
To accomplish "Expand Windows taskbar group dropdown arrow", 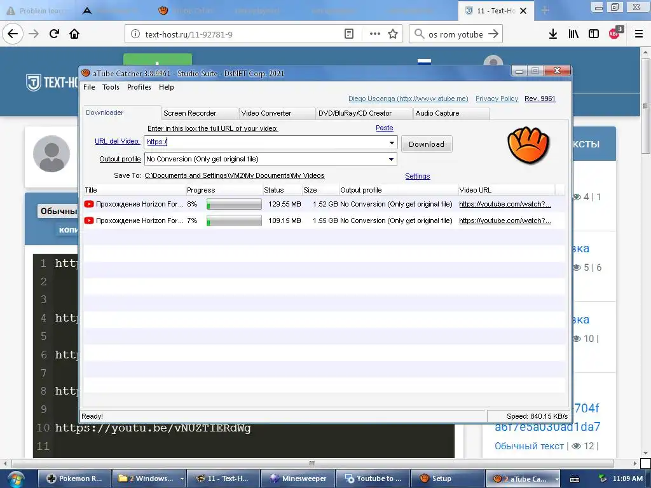I will pyautogui.click(x=181, y=478).
